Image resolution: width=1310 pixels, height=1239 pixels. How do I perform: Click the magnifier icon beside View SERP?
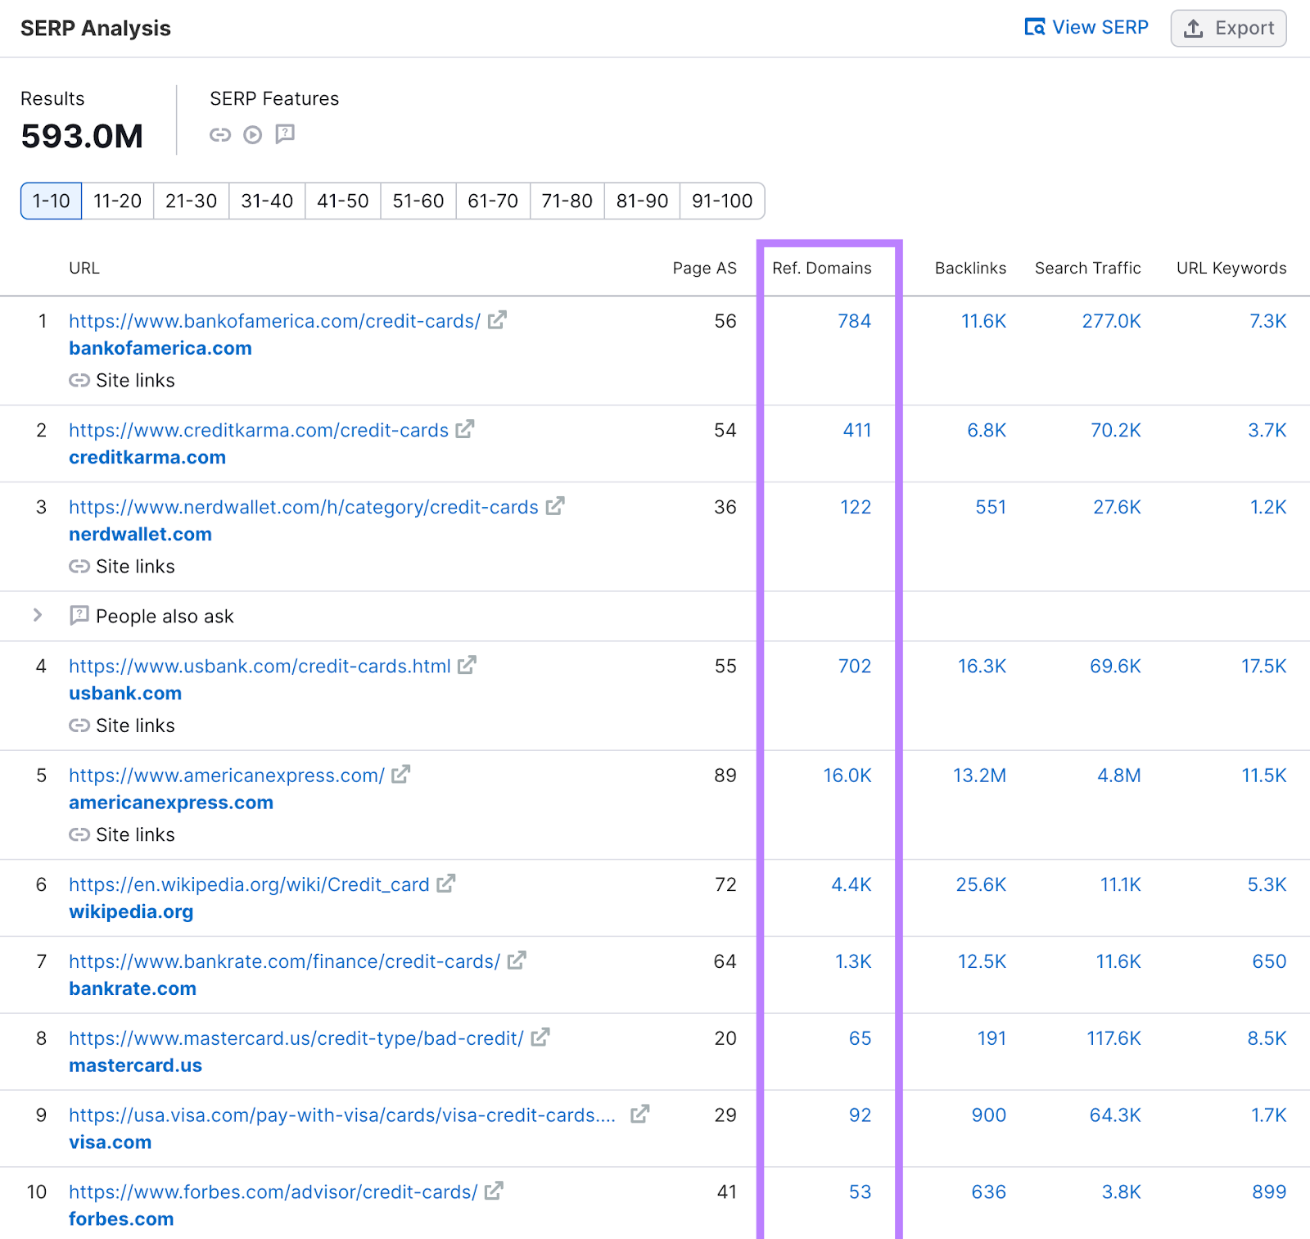tap(1034, 27)
